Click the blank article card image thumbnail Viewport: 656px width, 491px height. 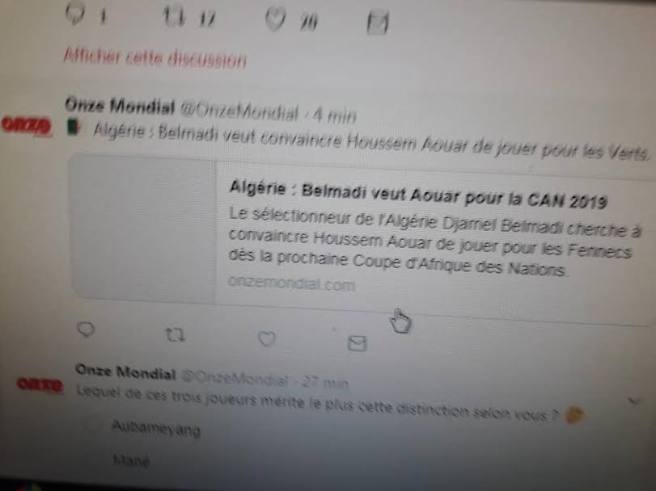[x=142, y=228]
